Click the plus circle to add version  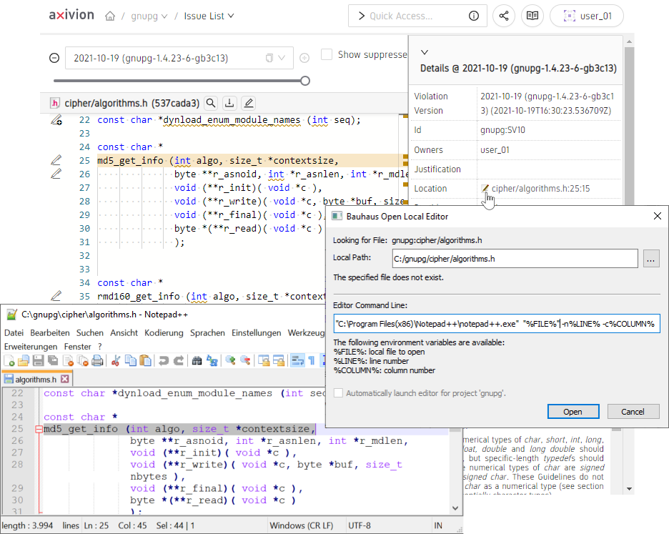[304, 58]
